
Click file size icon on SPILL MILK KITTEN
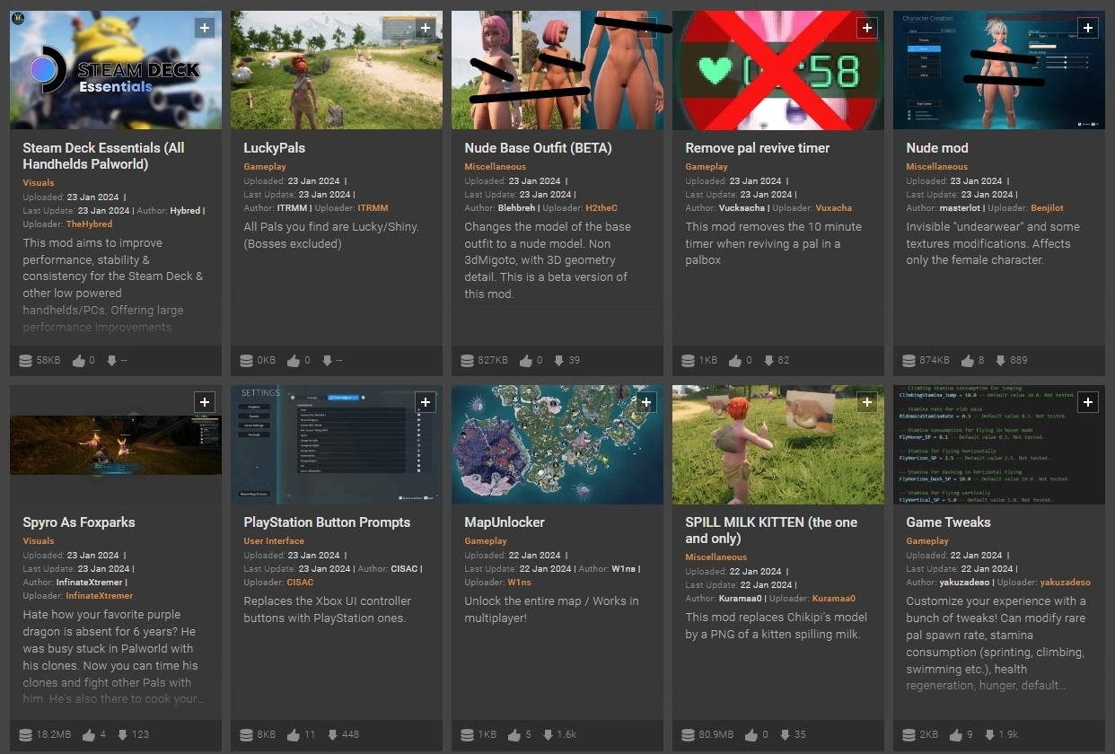tap(689, 734)
